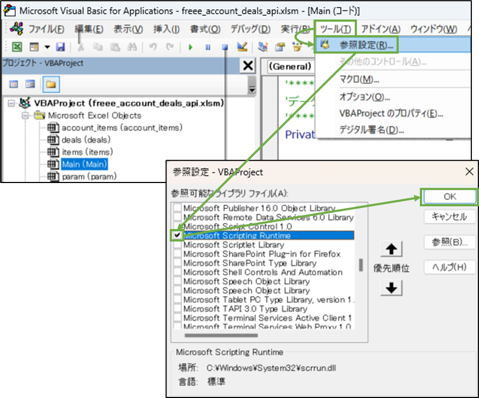Open the ツール(T) menu
The image size is (479, 398).
pos(335,29)
